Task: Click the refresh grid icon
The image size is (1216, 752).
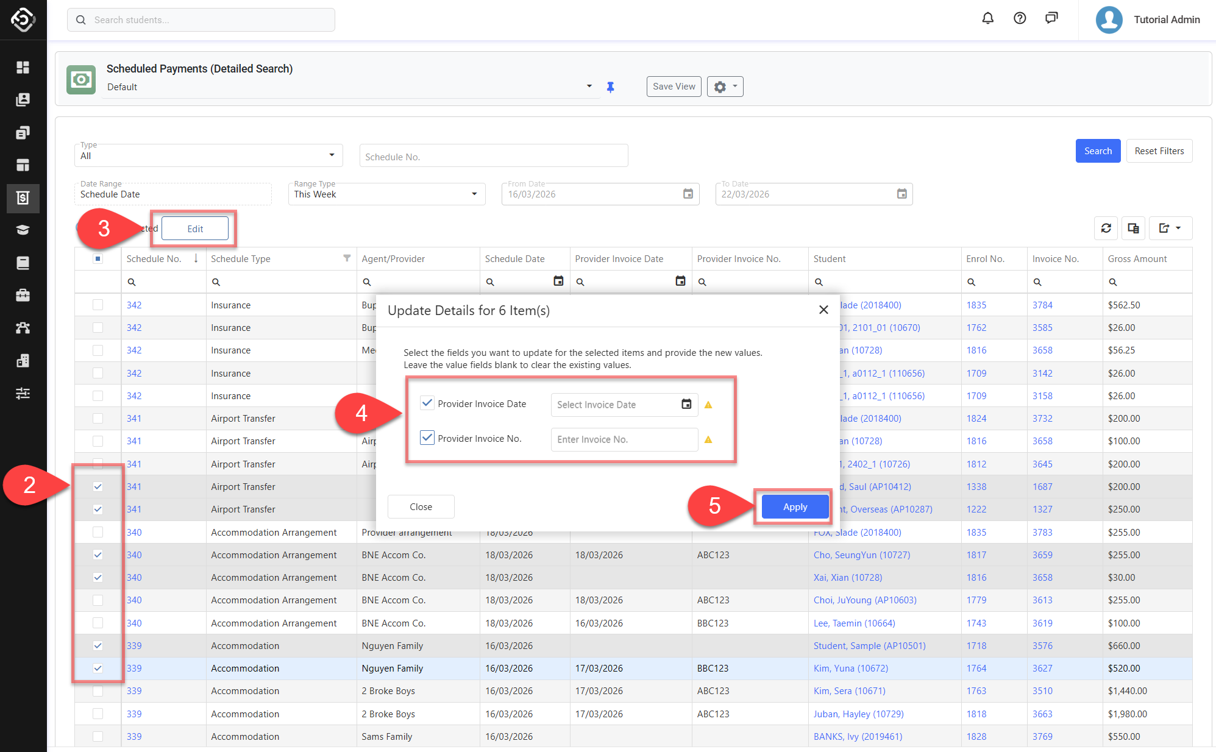Action: (x=1106, y=229)
